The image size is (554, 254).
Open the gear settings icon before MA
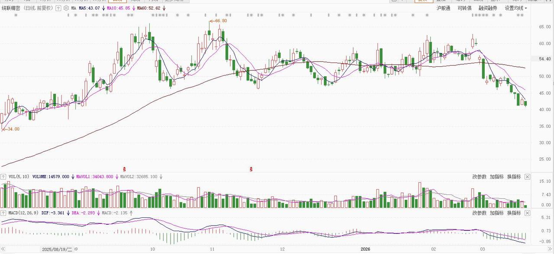(66, 8)
